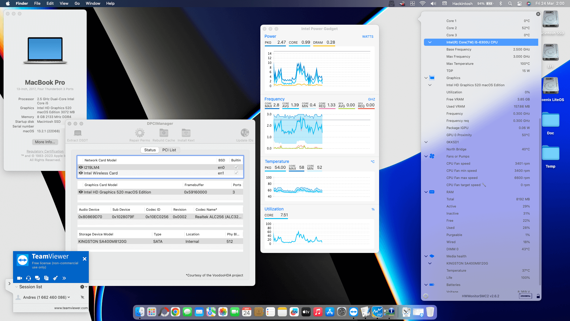This screenshot has height=321, width=570.
Task: Toggle eye icon for Intel Wireless Card
Action: pos(81,173)
